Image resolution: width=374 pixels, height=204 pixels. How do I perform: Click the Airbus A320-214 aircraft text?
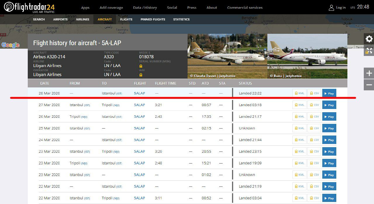pyautogui.click(x=49, y=57)
